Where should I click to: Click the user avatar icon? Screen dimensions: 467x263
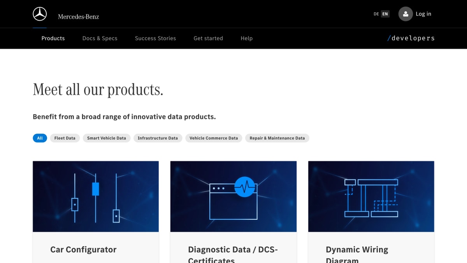(x=406, y=14)
